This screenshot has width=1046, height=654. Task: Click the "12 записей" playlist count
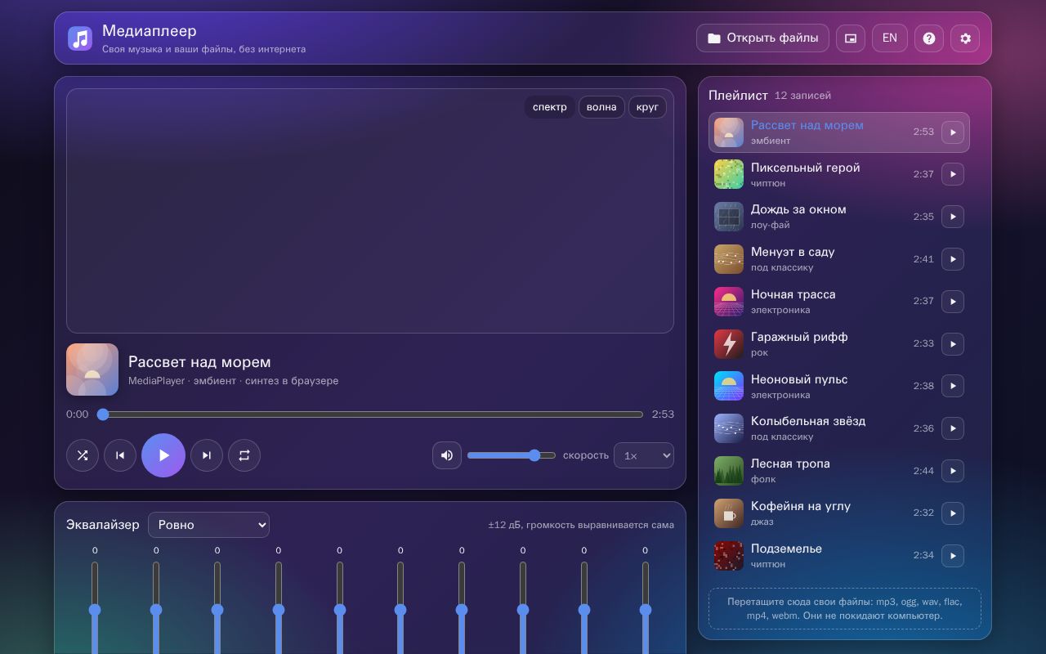(x=802, y=96)
